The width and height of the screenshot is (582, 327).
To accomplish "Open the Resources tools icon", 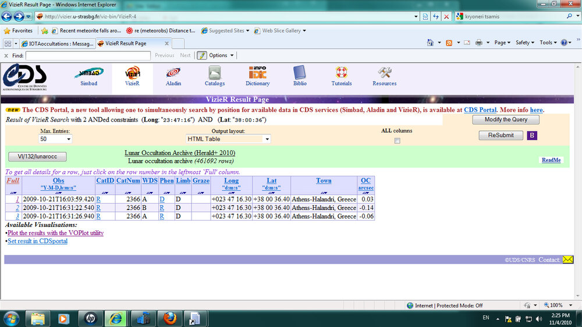I will coord(384,73).
